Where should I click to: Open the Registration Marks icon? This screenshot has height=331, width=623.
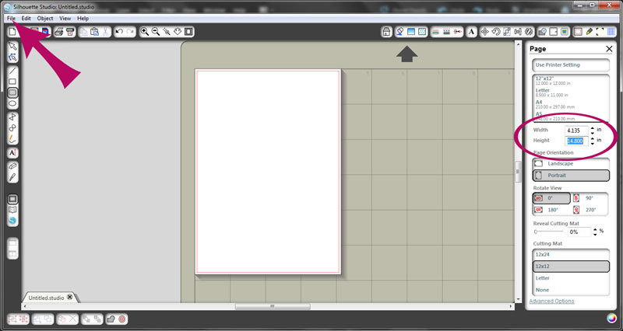coord(600,32)
